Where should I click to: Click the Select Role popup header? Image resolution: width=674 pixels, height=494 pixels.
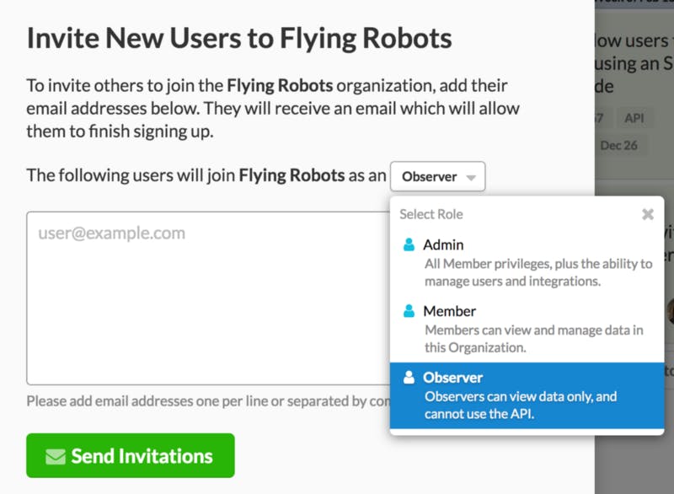pos(431,214)
